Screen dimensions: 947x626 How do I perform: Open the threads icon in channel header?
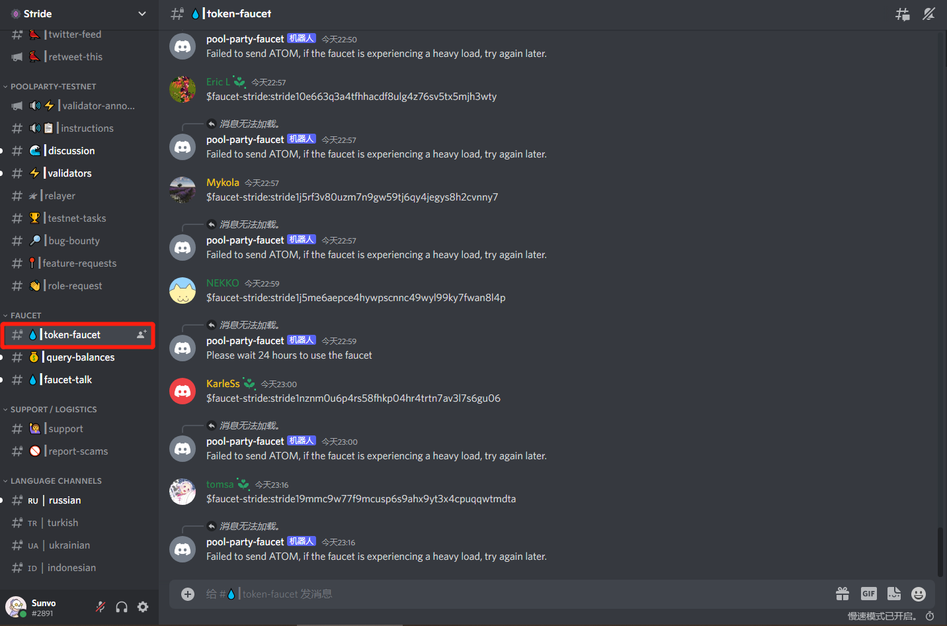(x=903, y=14)
